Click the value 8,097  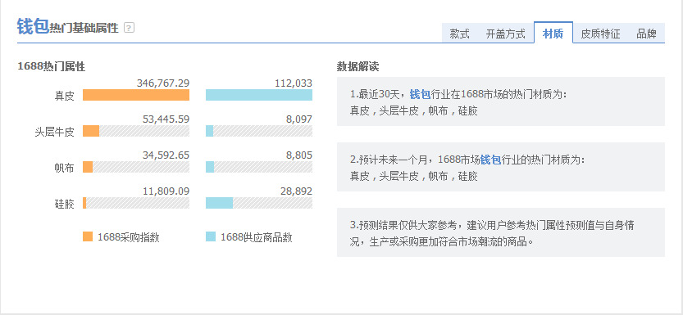point(299,119)
